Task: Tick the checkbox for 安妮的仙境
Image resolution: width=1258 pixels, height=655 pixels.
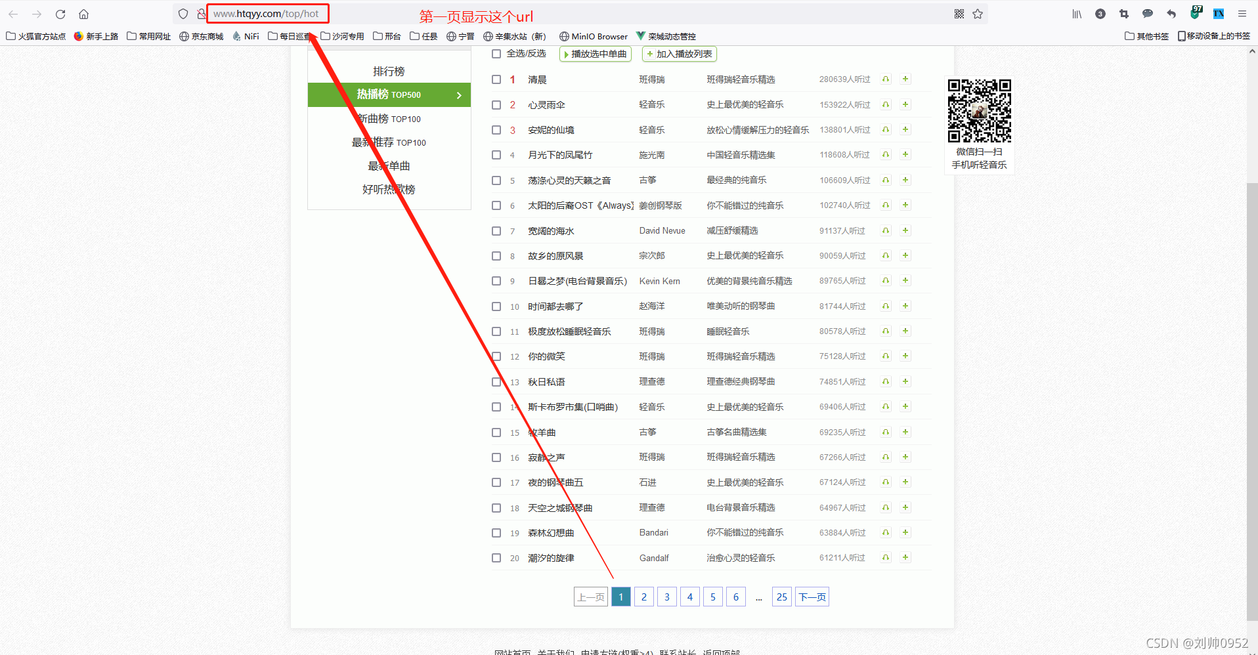Action: [x=496, y=130]
